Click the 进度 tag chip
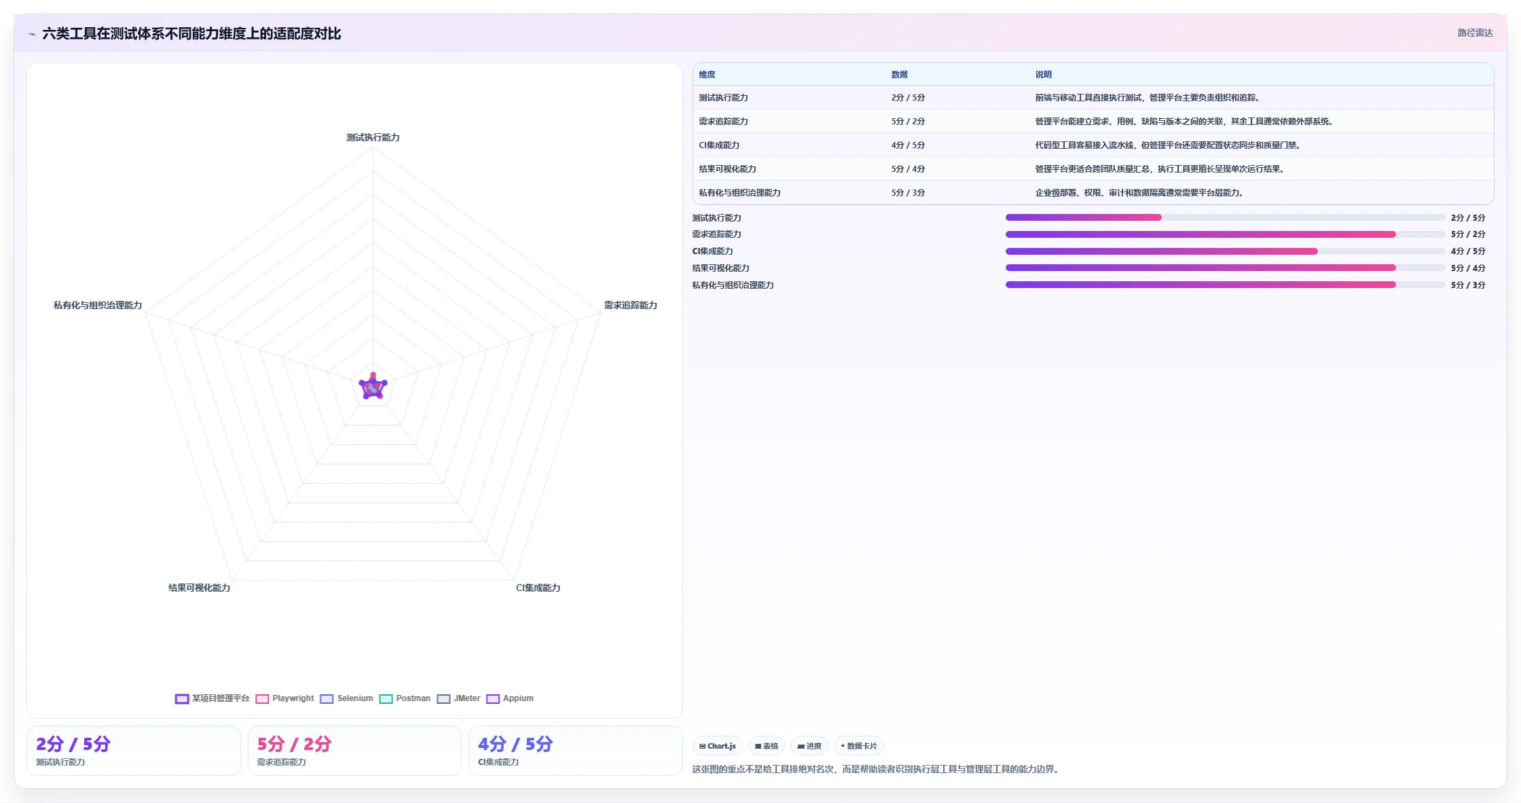1521x803 pixels. point(809,746)
